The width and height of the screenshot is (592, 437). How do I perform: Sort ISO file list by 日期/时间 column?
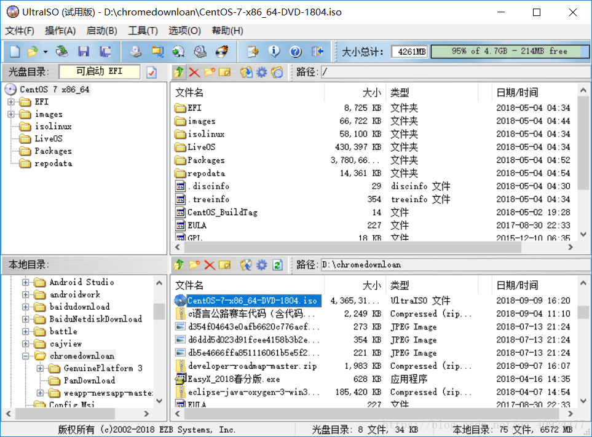[x=534, y=92]
